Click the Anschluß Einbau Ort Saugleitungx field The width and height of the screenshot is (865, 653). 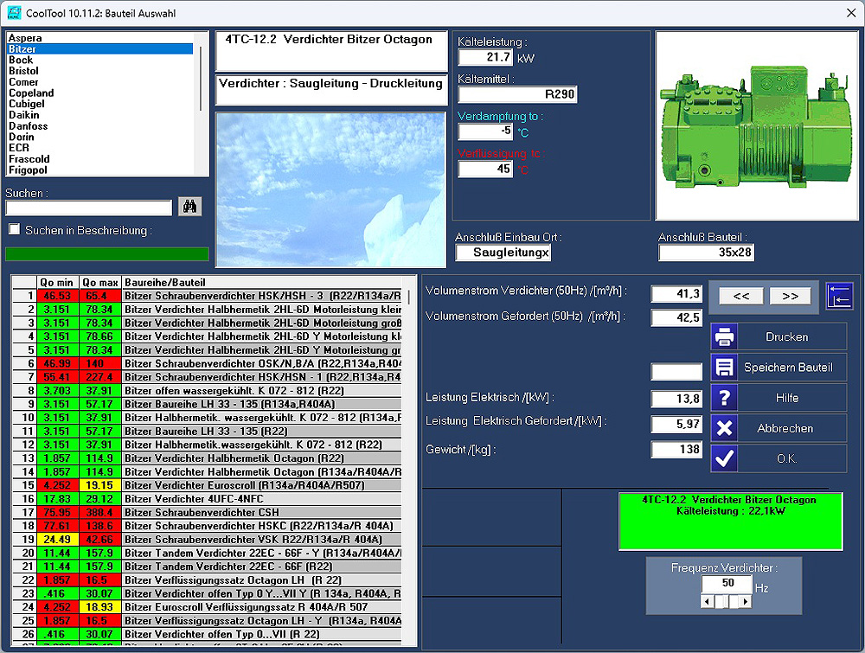coord(503,253)
